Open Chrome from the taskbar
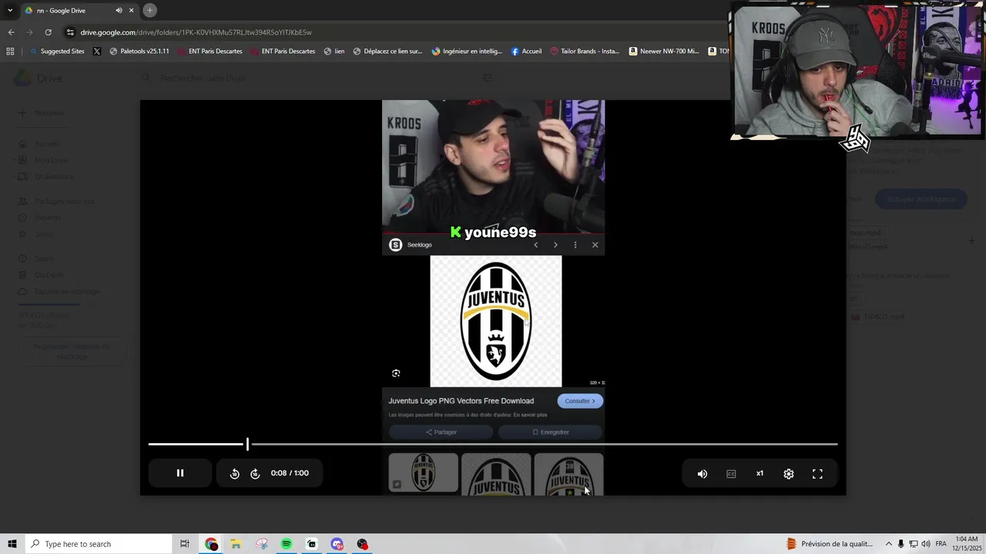This screenshot has width=986, height=554. tap(211, 544)
